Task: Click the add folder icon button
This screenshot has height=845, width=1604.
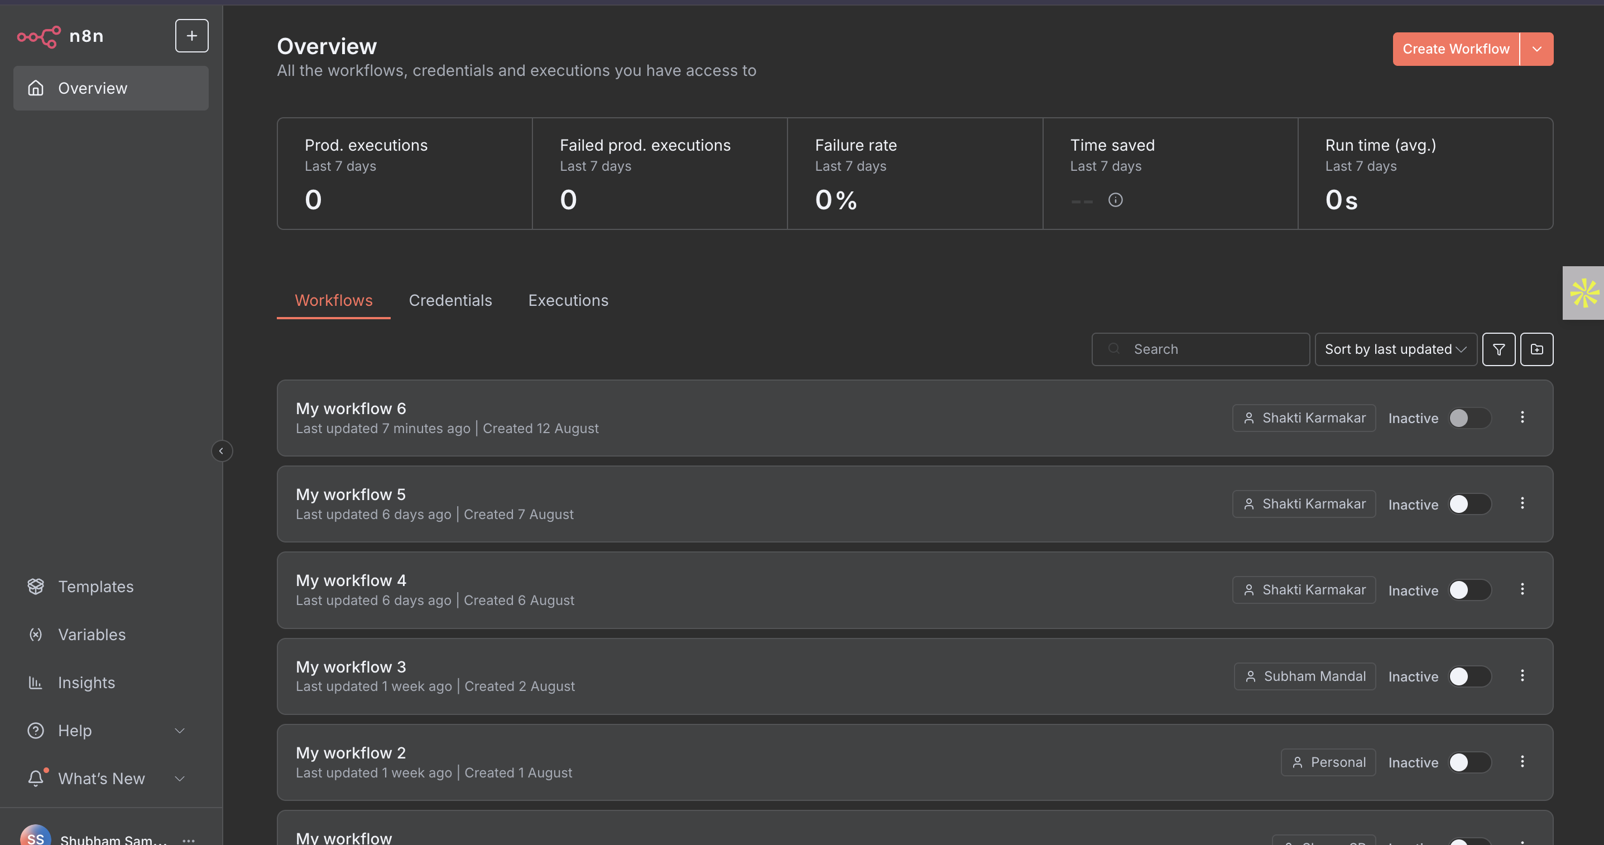Action: click(1537, 349)
